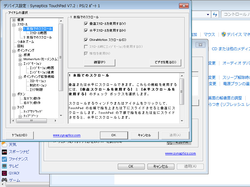
Task: Open the スポーツナビ icon
Action: 4,152
